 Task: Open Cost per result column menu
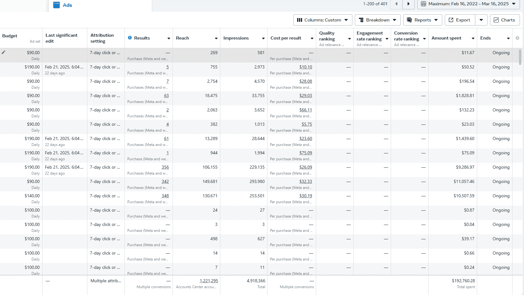click(312, 38)
